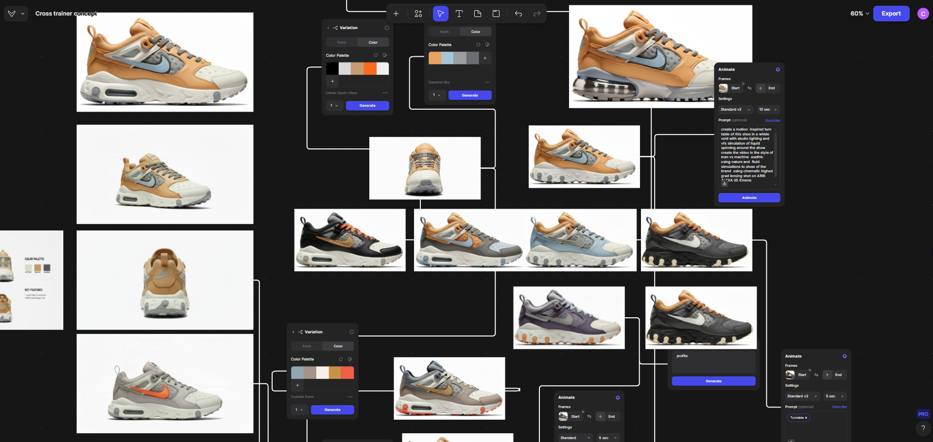Image resolution: width=933 pixels, height=442 pixels.
Task: Click the blue Animate button
Action: (x=749, y=197)
